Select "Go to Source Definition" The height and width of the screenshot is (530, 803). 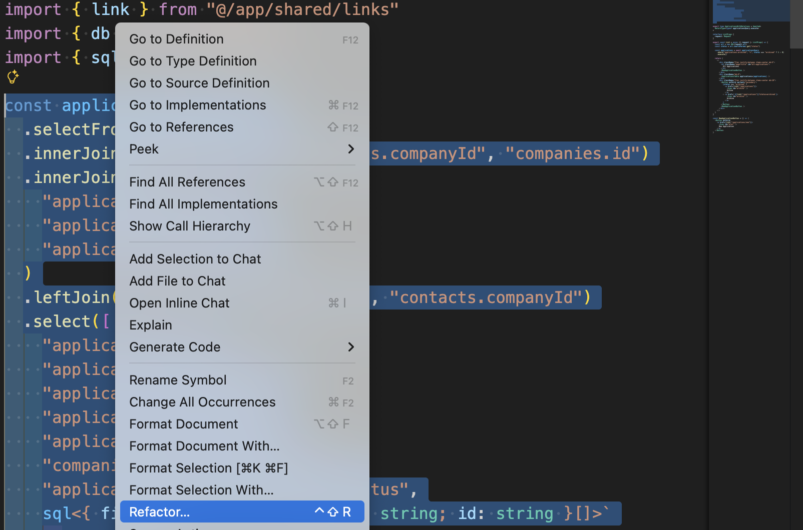(x=199, y=83)
